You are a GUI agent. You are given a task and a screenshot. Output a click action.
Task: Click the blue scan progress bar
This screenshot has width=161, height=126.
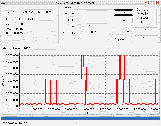80,118
